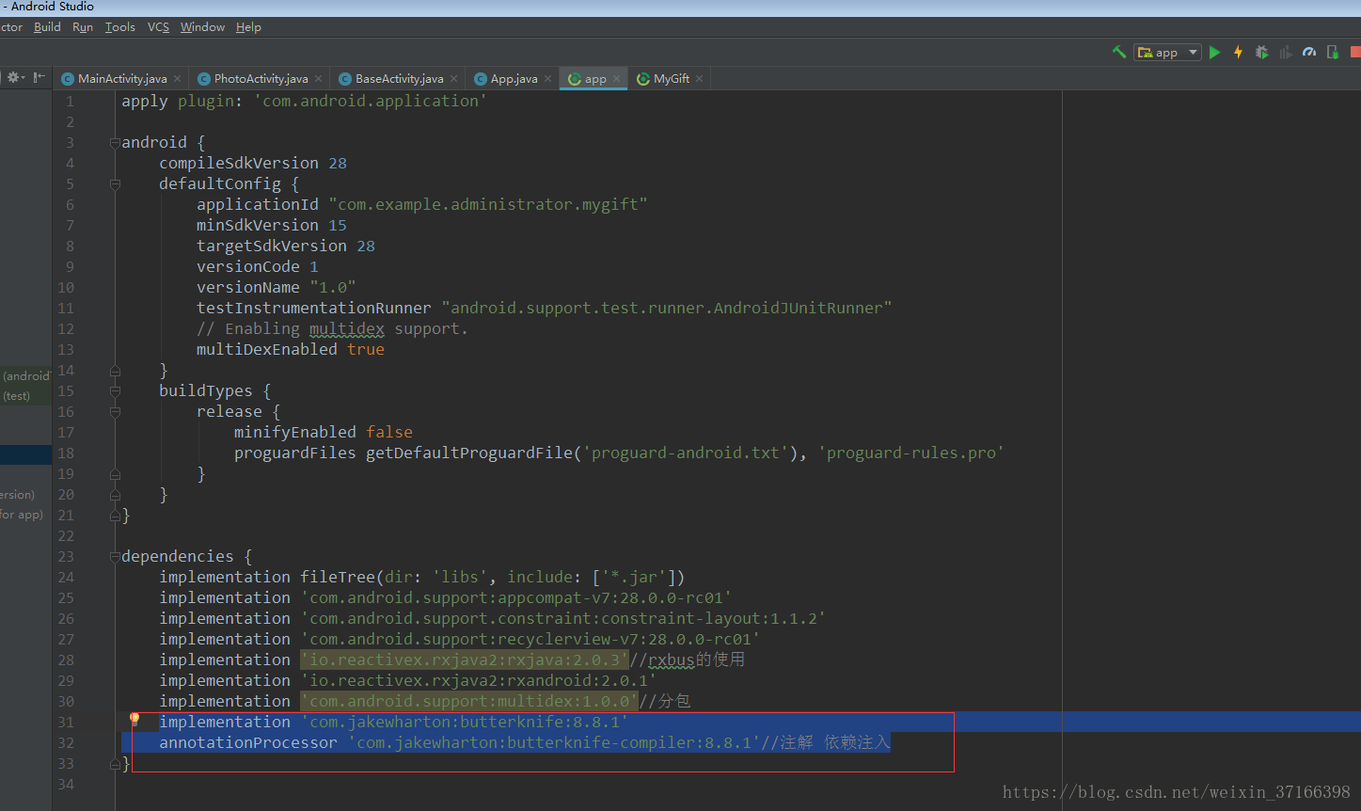1361x811 pixels.
Task: Click the fileTree implementation line
Action: click(x=422, y=577)
